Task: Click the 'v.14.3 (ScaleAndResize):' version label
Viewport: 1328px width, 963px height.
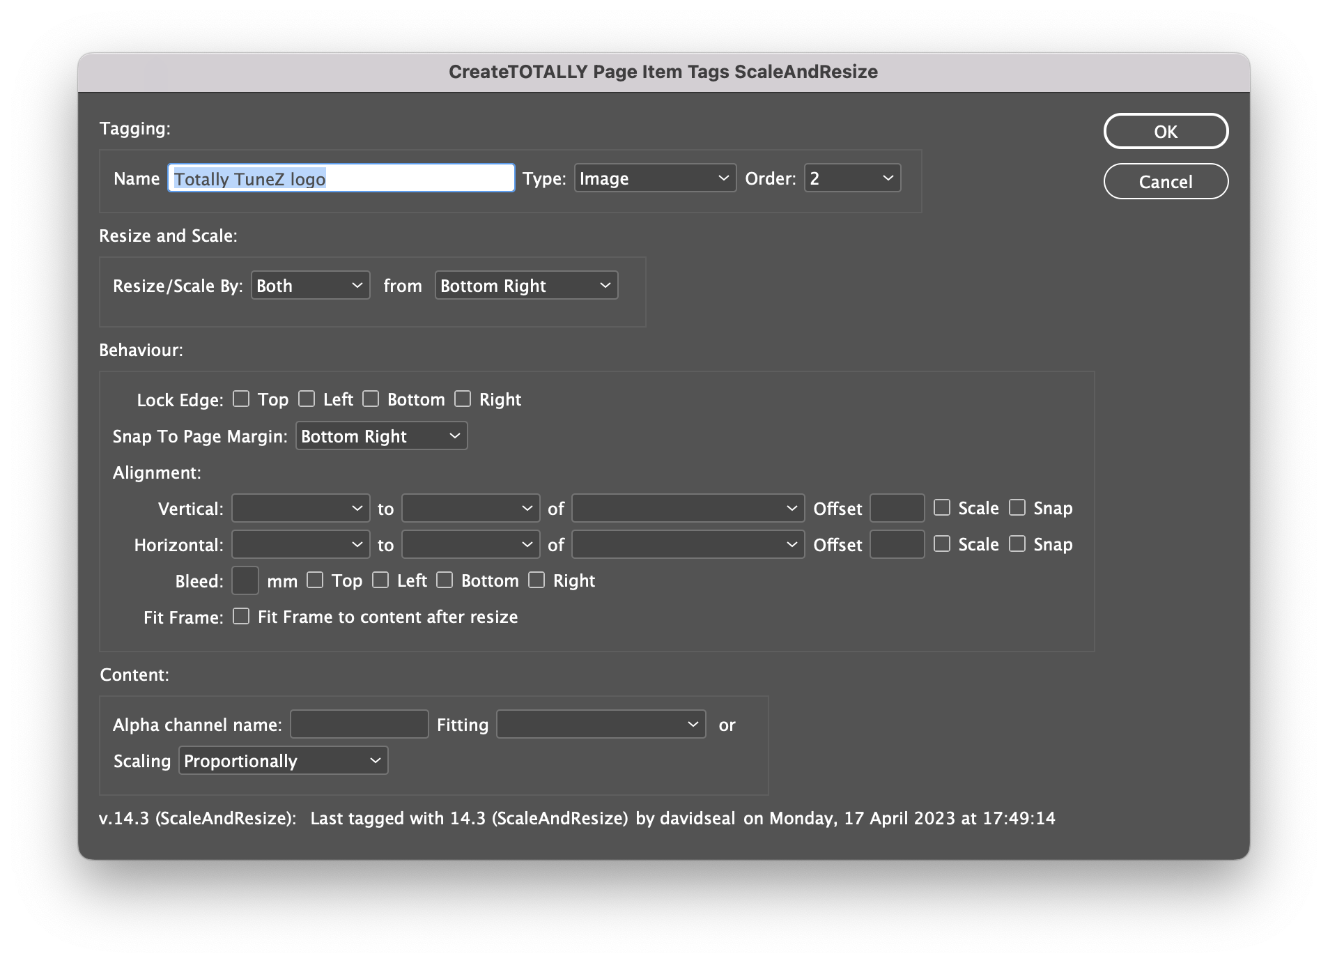Action: tap(198, 818)
